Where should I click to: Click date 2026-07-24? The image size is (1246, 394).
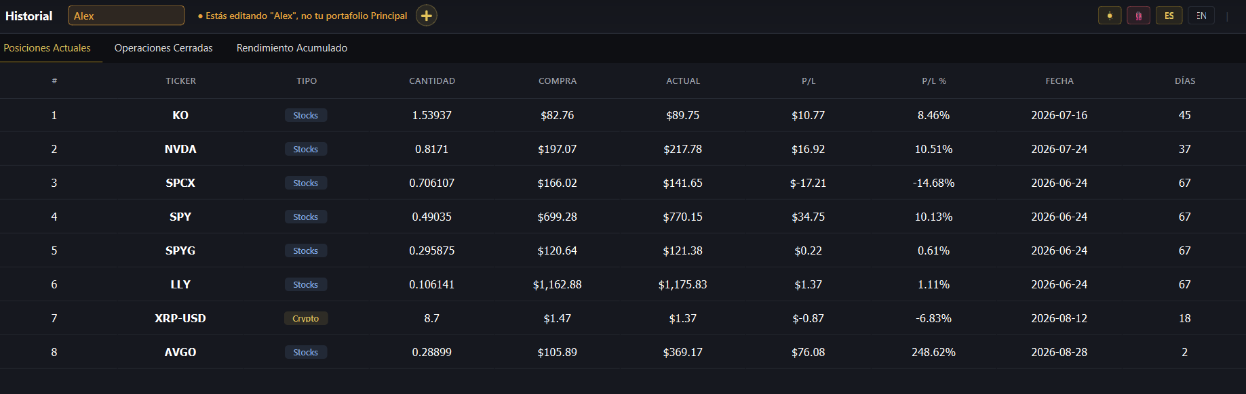coord(1059,149)
